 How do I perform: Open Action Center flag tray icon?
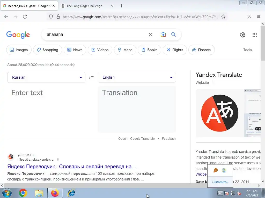tap(226, 193)
